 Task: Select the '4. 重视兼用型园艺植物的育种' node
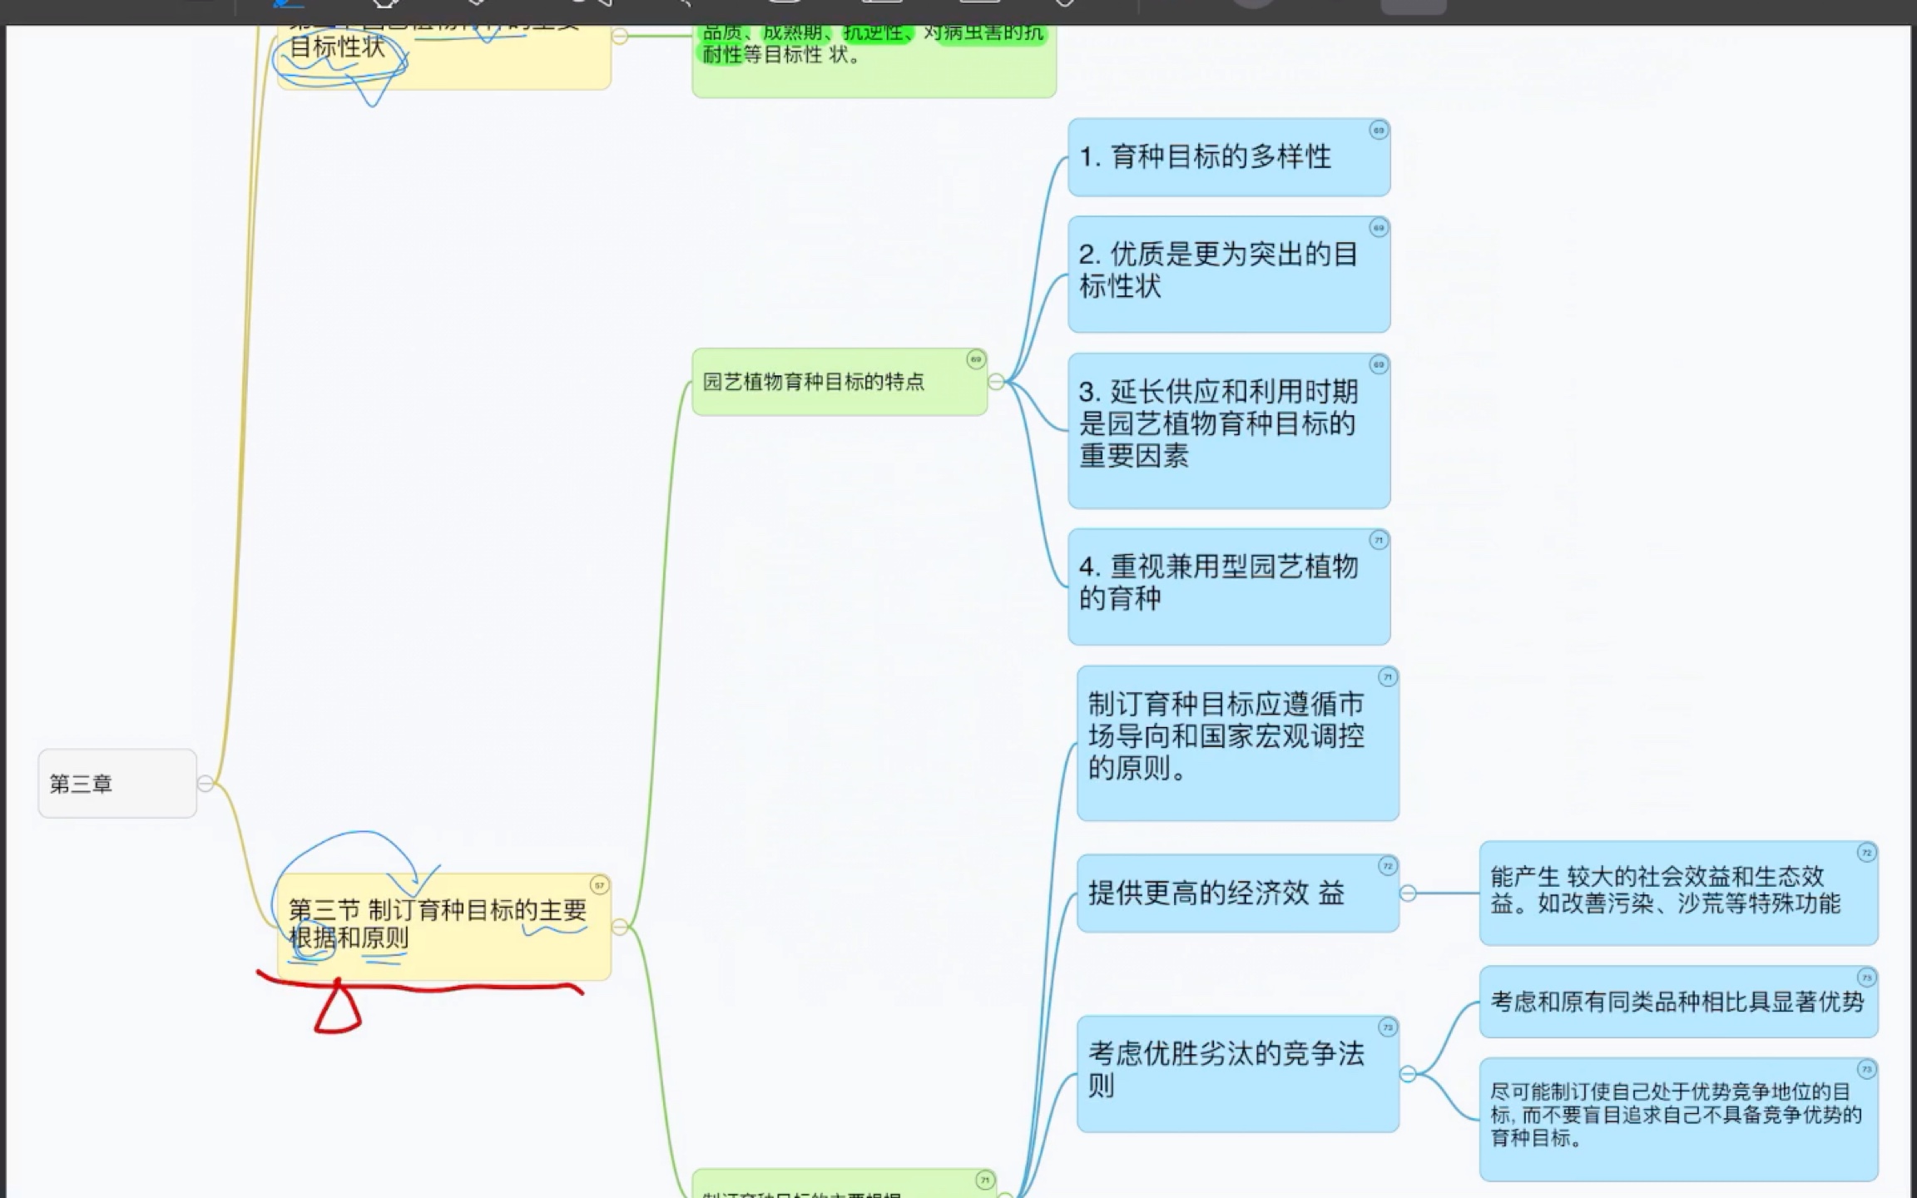coord(1229,587)
